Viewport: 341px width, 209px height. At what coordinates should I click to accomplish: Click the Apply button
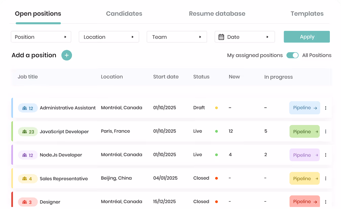pos(307,37)
